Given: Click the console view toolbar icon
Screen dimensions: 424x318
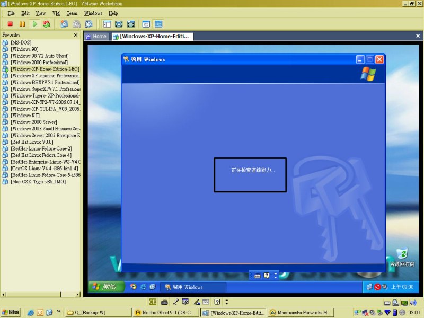Looking at the screenshot, I should pos(158,24).
